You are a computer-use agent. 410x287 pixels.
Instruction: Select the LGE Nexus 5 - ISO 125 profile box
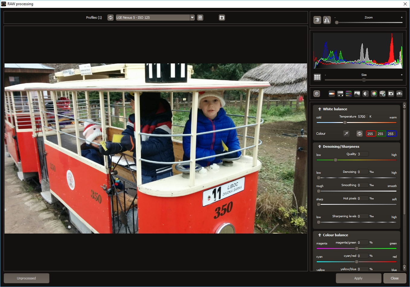[153, 18]
